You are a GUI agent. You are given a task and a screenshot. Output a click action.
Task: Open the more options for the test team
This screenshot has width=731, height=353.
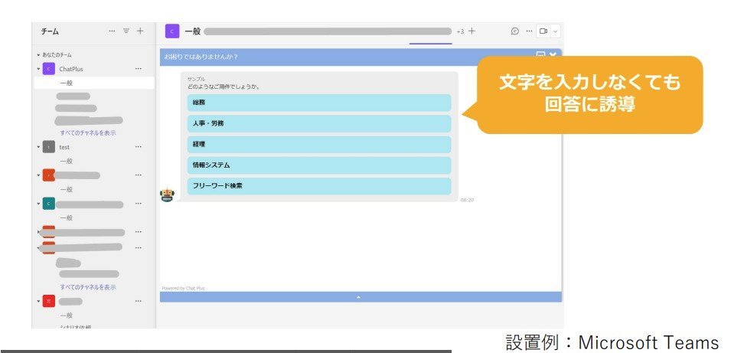tap(138, 147)
